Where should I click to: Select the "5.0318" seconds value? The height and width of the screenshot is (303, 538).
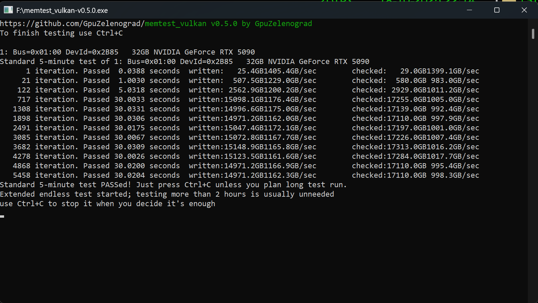click(x=132, y=90)
